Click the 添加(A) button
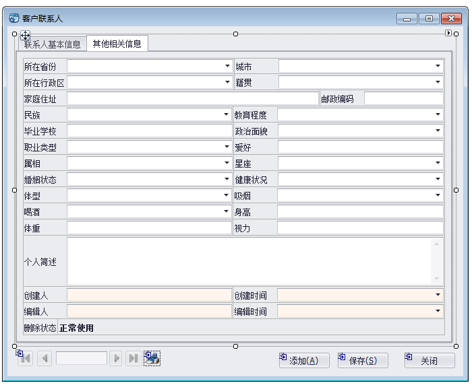 pos(304,360)
